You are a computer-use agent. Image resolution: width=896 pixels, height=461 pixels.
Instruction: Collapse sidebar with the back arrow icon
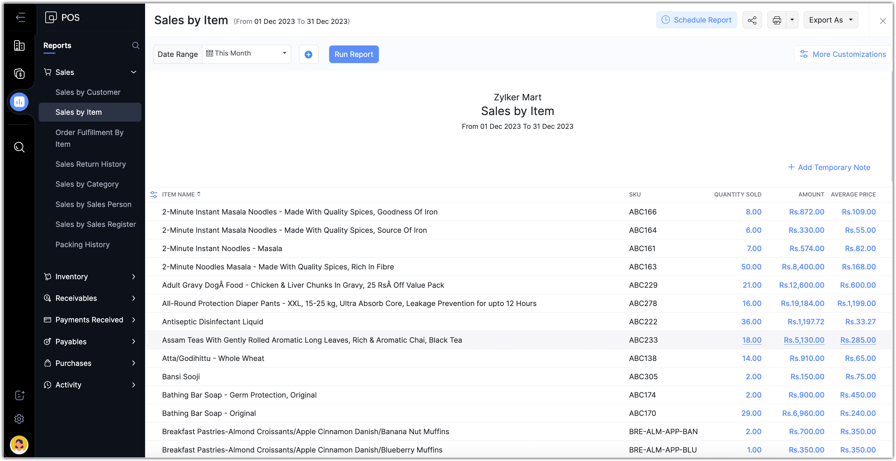[20, 17]
